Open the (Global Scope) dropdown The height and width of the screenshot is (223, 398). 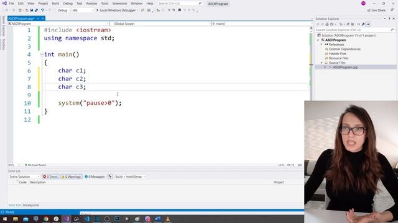coord(162,24)
